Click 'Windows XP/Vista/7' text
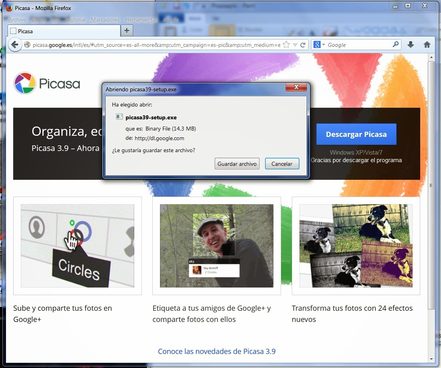 coord(356,153)
